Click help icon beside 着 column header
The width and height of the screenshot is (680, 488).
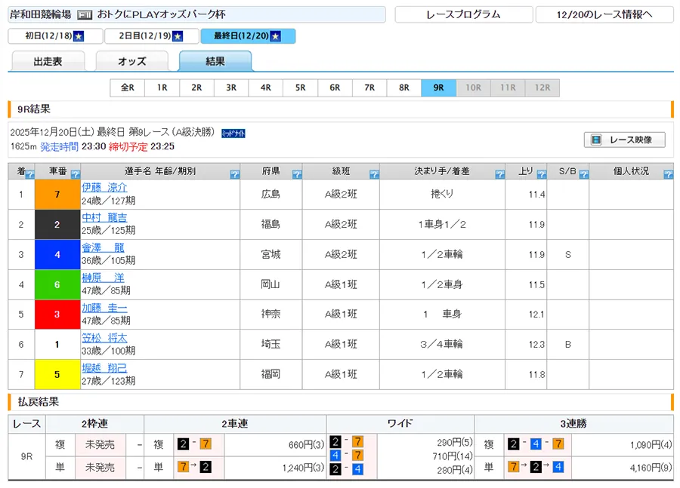(29, 174)
